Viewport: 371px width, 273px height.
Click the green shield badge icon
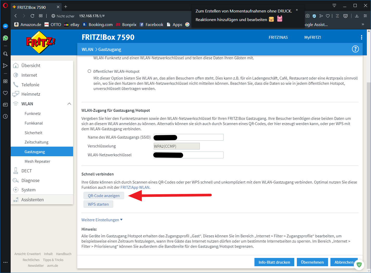point(359,265)
